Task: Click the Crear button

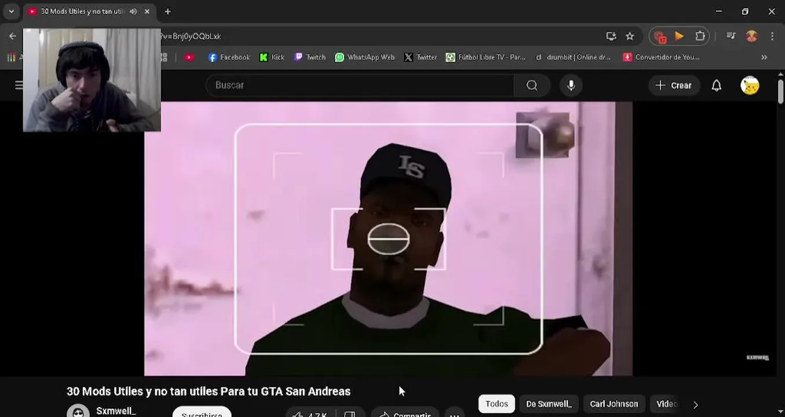Action: pos(674,85)
